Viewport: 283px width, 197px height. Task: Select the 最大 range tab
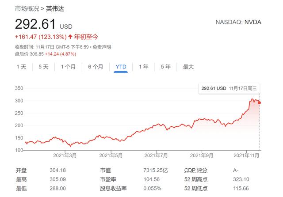click(x=188, y=67)
